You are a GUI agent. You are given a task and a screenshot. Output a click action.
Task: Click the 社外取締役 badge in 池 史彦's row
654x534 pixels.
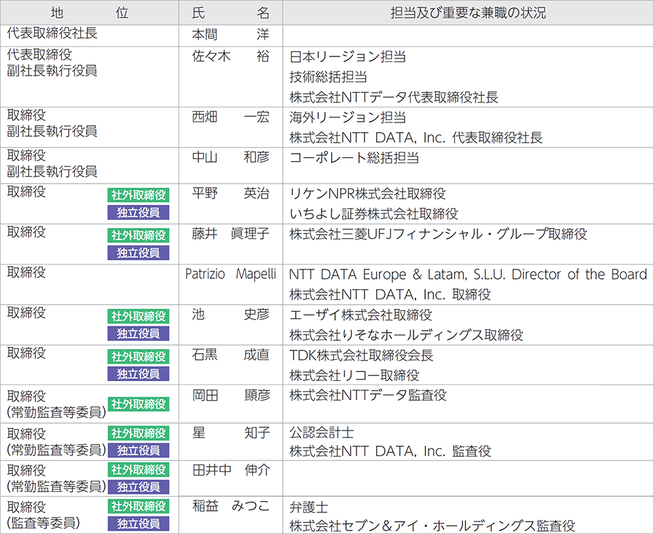138,316
